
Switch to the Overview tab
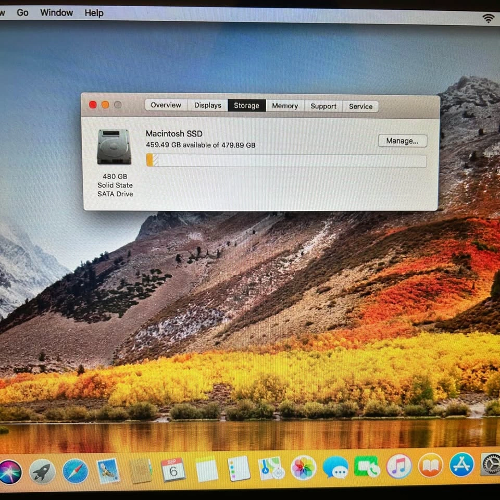[x=166, y=105]
